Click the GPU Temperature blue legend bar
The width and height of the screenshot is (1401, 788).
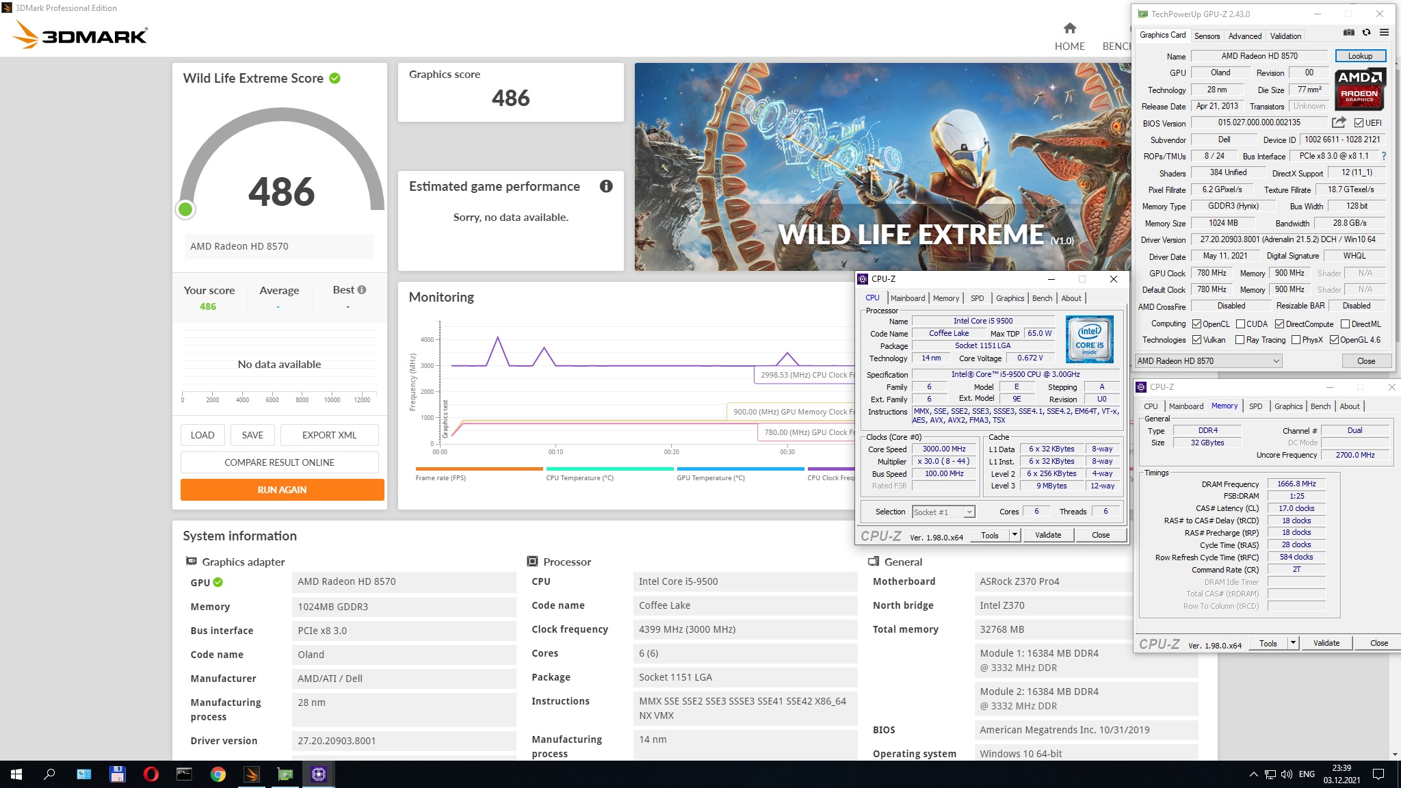(x=740, y=469)
